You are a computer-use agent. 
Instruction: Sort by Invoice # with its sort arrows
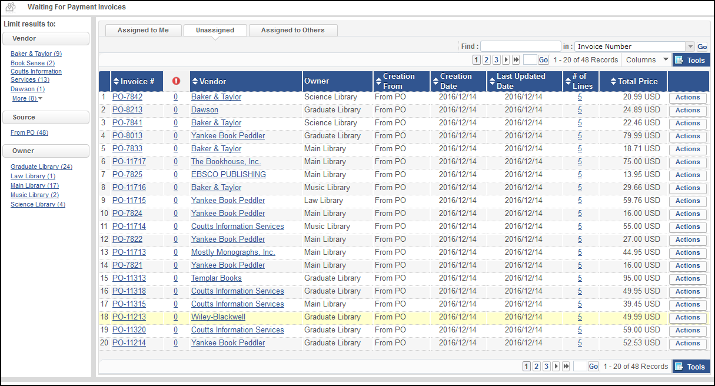pyautogui.click(x=116, y=82)
